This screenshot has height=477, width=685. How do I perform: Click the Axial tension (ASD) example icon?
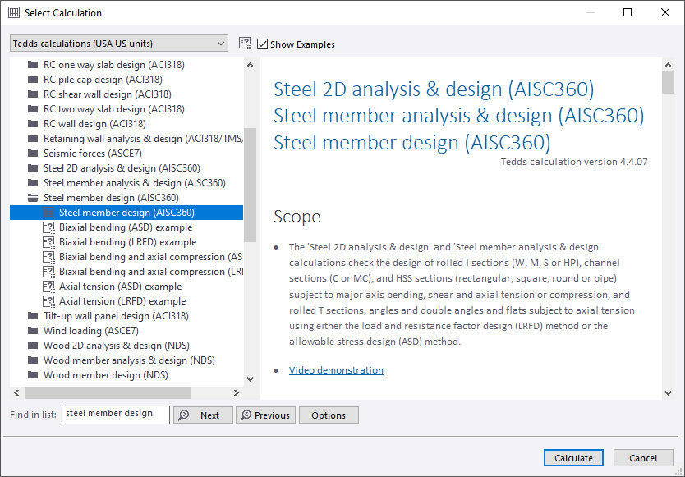click(x=48, y=287)
